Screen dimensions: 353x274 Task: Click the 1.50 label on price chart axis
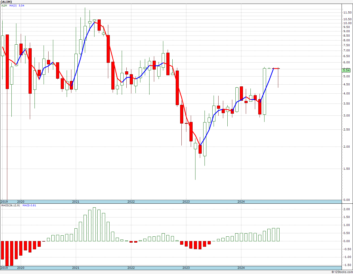347,169
